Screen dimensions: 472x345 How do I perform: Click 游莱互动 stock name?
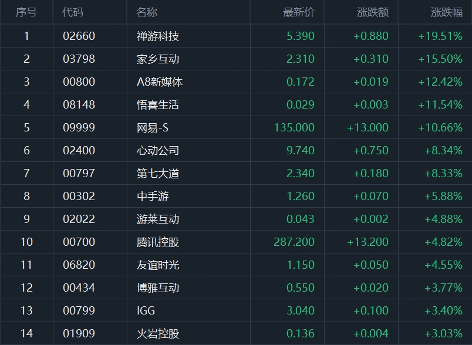(x=158, y=219)
